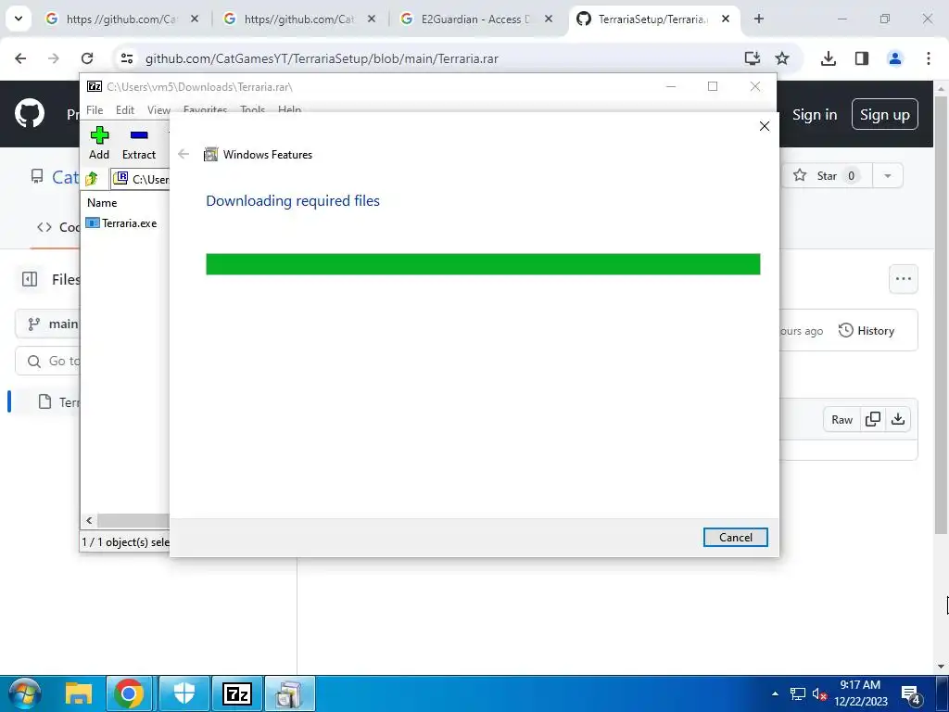The image size is (949, 712).
Task: Click the 7-Zip horizontal scrollbar left arrow
Action: [x=89, y=521]
